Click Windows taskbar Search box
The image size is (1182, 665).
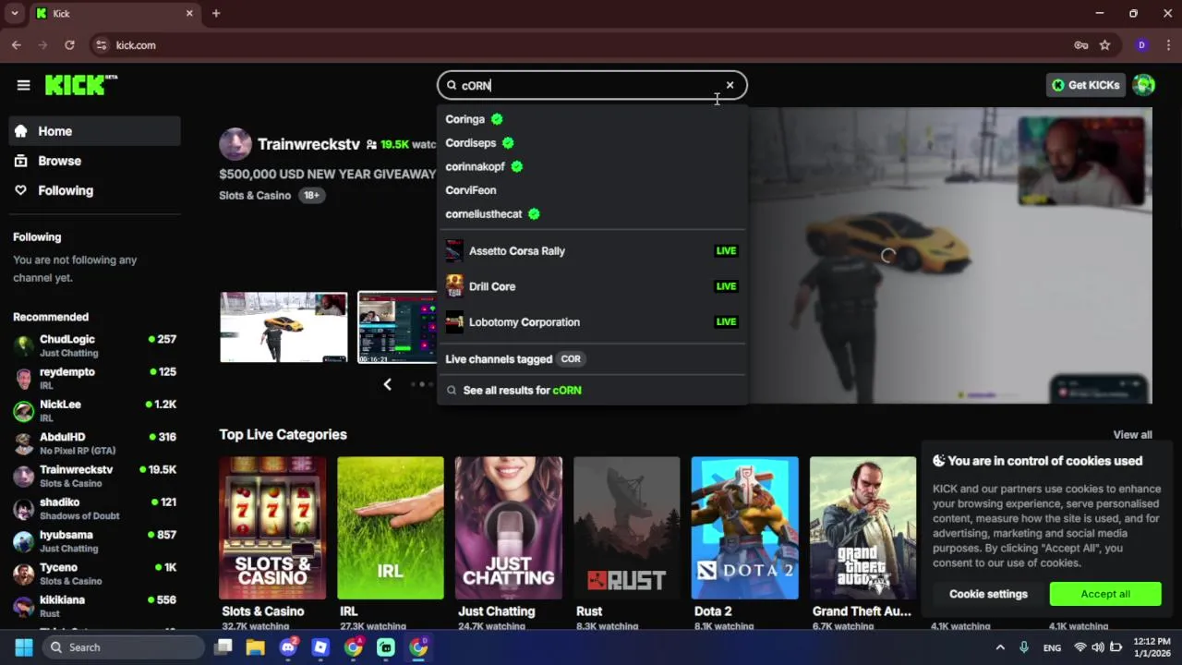pos(124,647)
